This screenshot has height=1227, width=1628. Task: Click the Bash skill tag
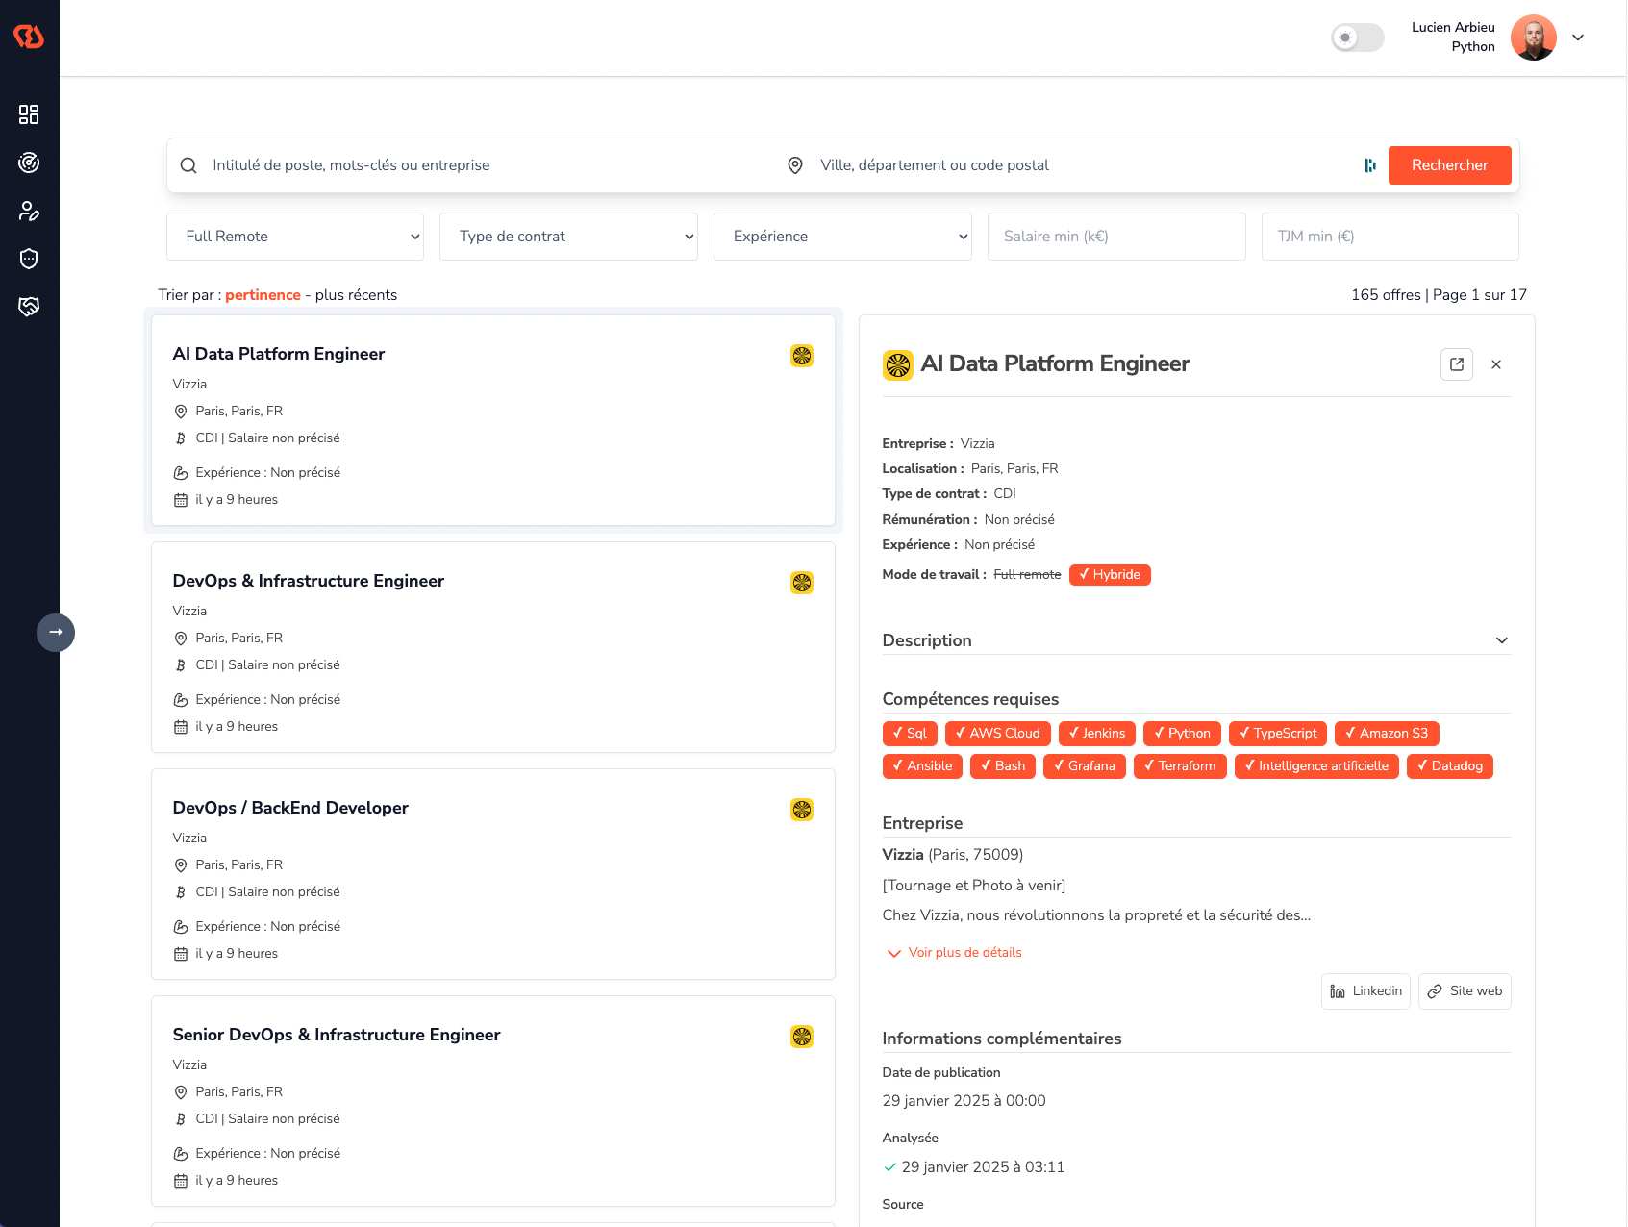tap(1003, 766)
